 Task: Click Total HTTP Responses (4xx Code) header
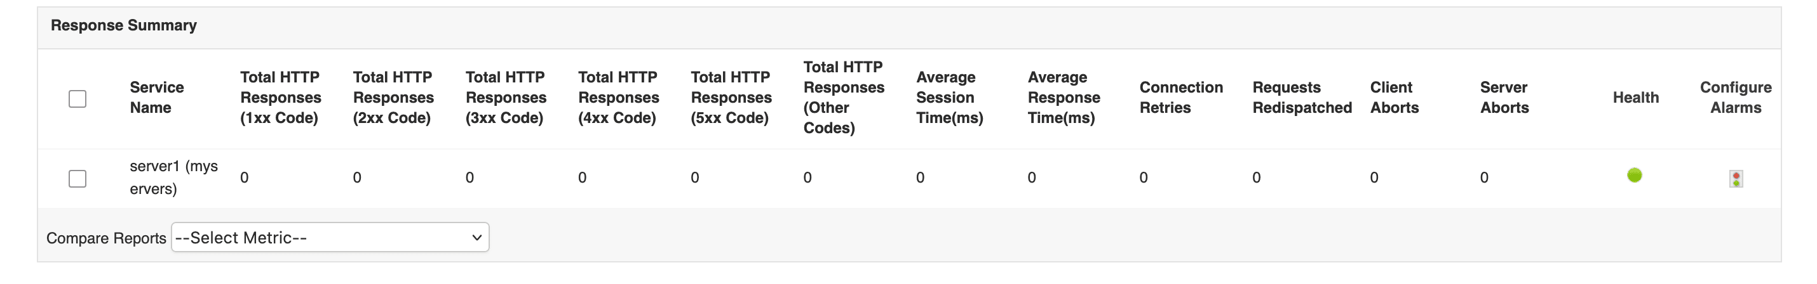coord(619,98)
